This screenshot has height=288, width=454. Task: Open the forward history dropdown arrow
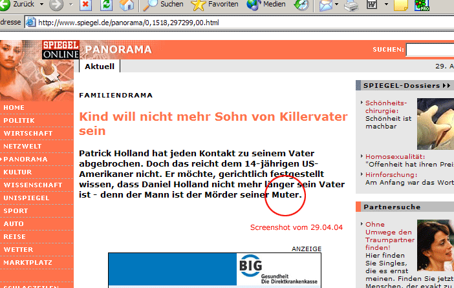71,5
